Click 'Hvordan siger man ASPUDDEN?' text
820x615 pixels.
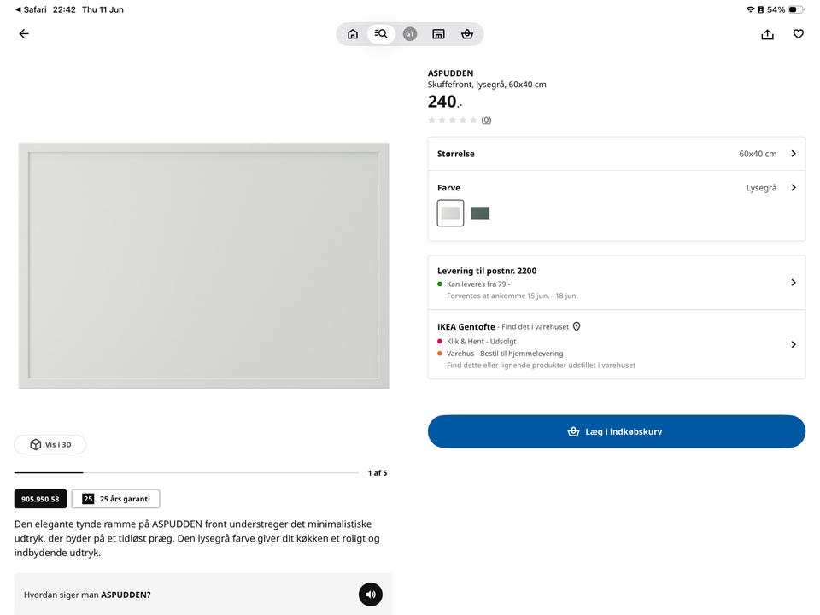pos(87,594)
